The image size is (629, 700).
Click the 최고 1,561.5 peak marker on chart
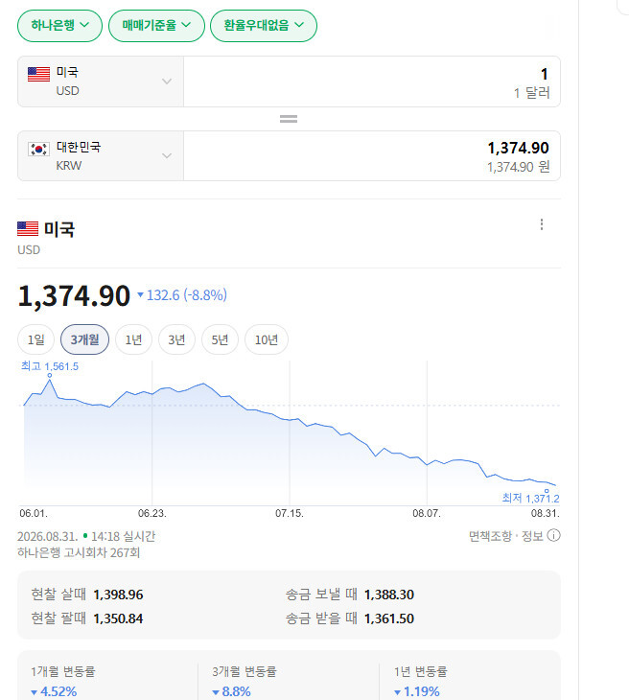[50, 376]
